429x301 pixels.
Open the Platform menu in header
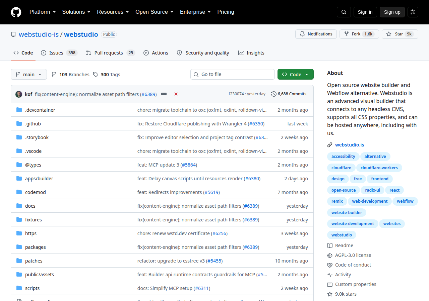tap(43, 12)
